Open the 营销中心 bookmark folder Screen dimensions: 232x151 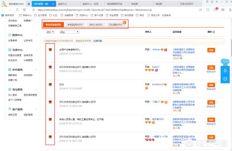(25, 15)
